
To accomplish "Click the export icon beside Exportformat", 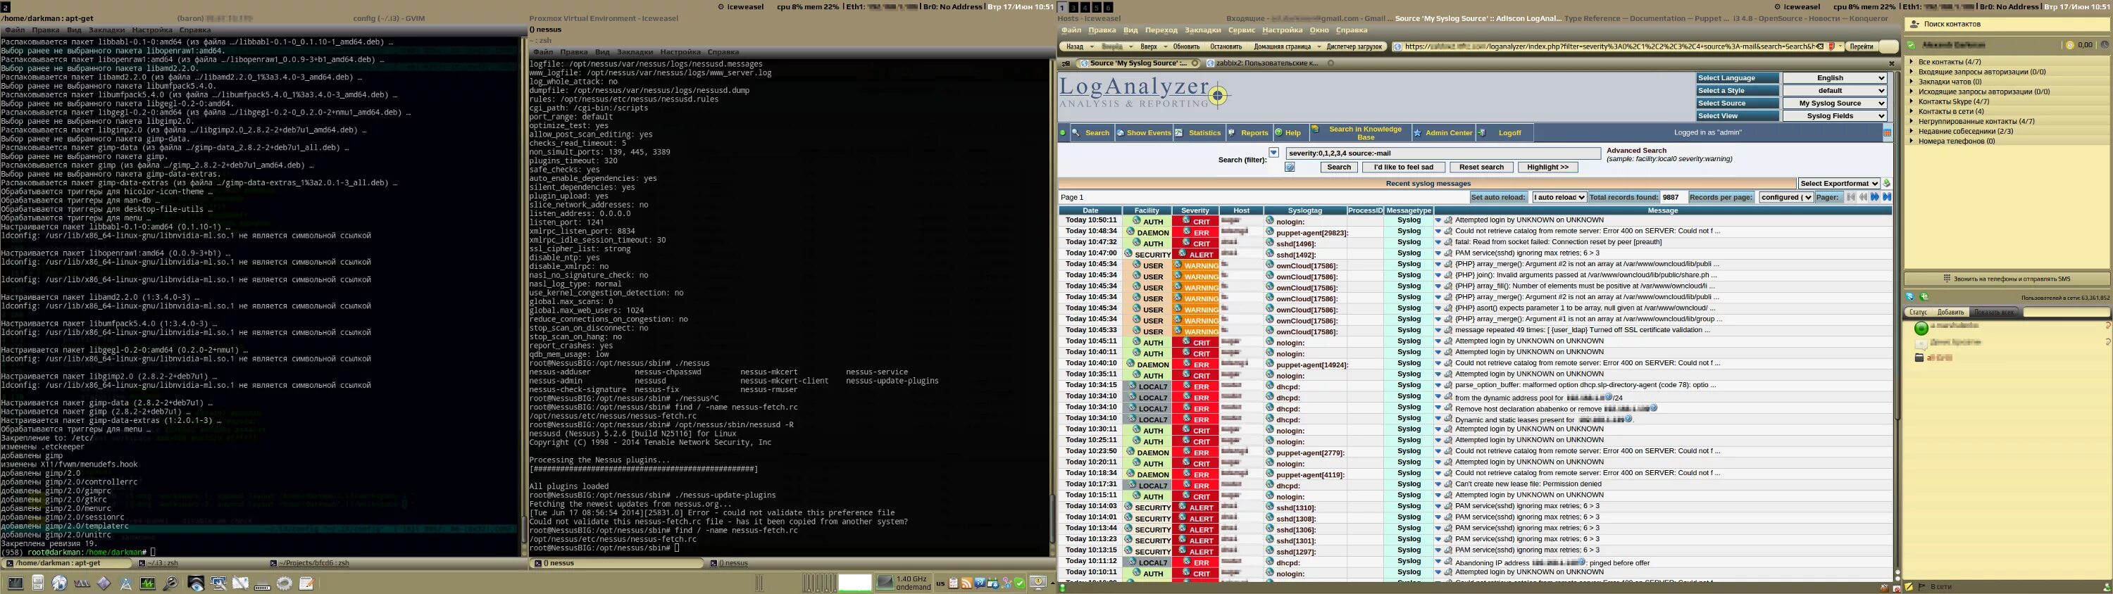I will click(x=1887, y=184).
